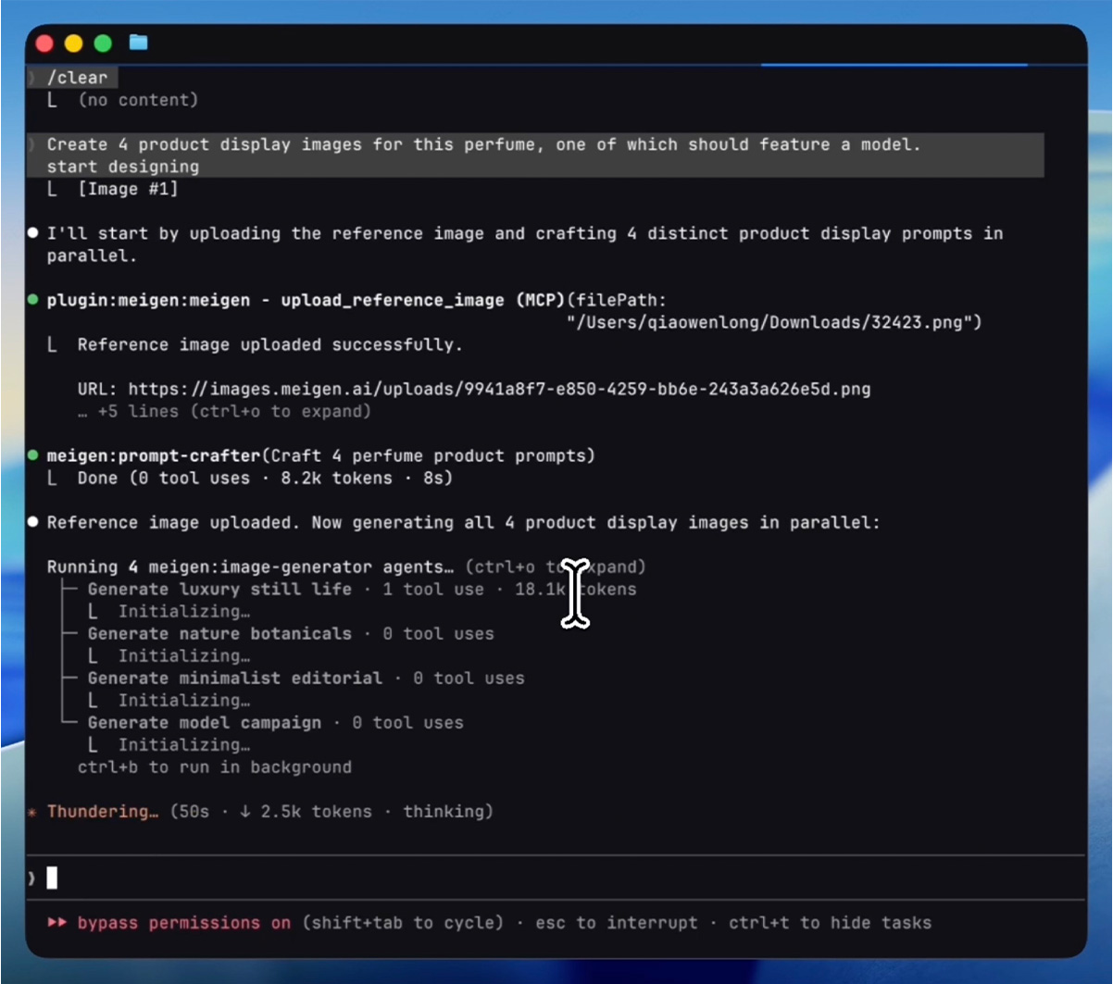Image resolution: width=1113 pixels, height=984 pixels.
Task: Click 'Initializing…' under model campaign
Action: [x=184, y=744]
